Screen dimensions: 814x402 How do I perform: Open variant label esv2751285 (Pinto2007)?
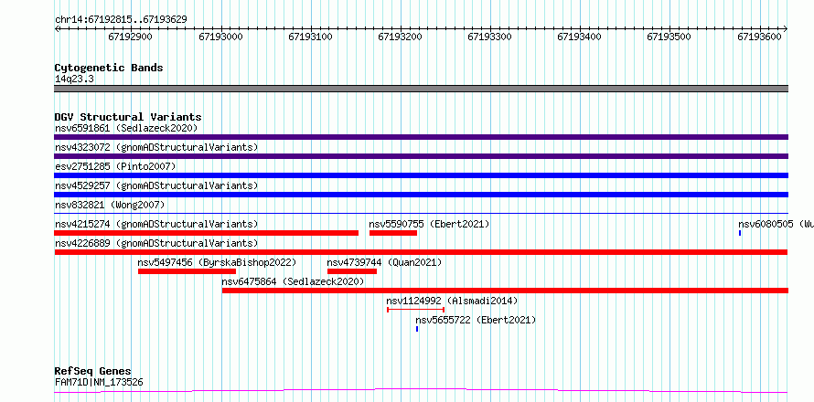[115, 166]
